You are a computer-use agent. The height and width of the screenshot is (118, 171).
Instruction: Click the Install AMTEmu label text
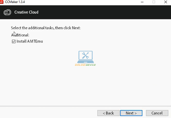coord(30,41)
